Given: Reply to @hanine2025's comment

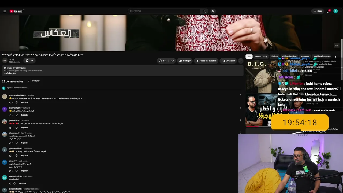Looking at the screenshot, I should [x=25, y=128].
